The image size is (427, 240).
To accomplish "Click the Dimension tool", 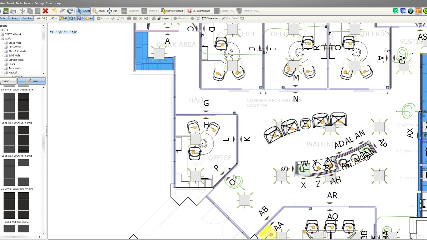I will pyautogui.click(x=209, y=19).
